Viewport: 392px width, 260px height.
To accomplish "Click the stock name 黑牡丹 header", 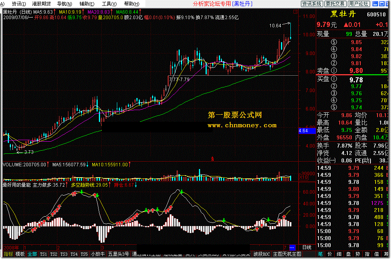I will (343, 14).
